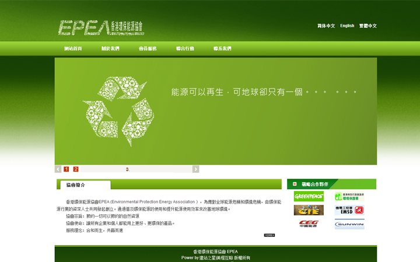Select the 協會簡介 tab
Image resolution: width=420 pixels, height=262 pixels.
pos(85,185)
